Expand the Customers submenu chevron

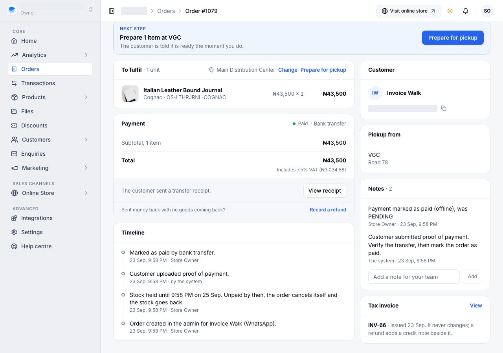coord(86,140)
